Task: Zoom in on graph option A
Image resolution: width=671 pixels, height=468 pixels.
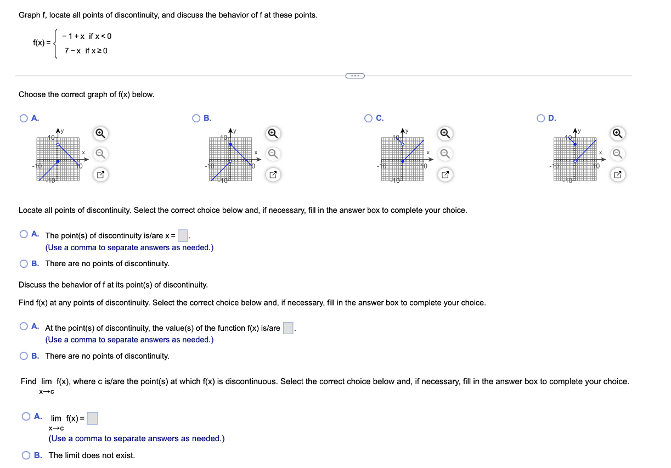Action: coord(100,133)
